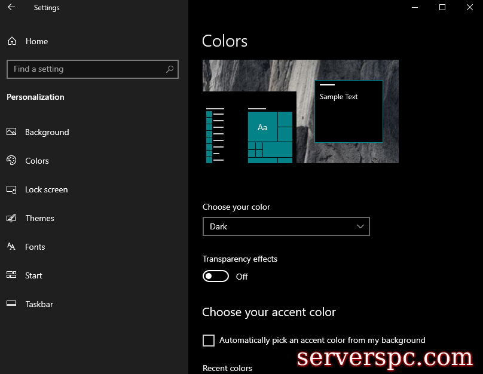Click the Taskbar icon in sidebar

(11, 304)
